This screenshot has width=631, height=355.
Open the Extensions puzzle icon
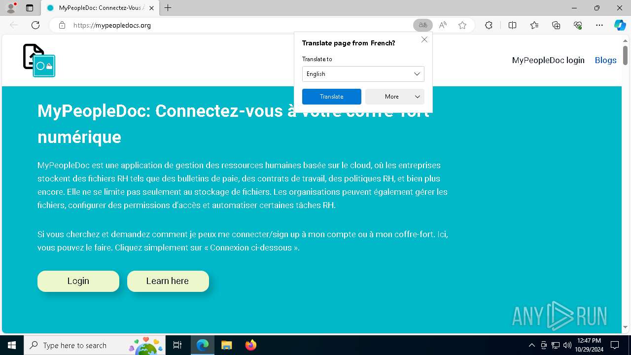pos(489,25)
